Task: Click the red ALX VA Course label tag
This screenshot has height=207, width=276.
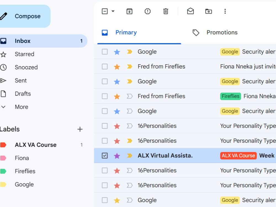Action: pyautogui.click(x=3, y=145)
